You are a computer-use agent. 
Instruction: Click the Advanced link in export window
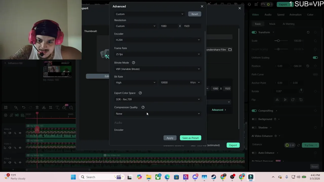(219, 110)
